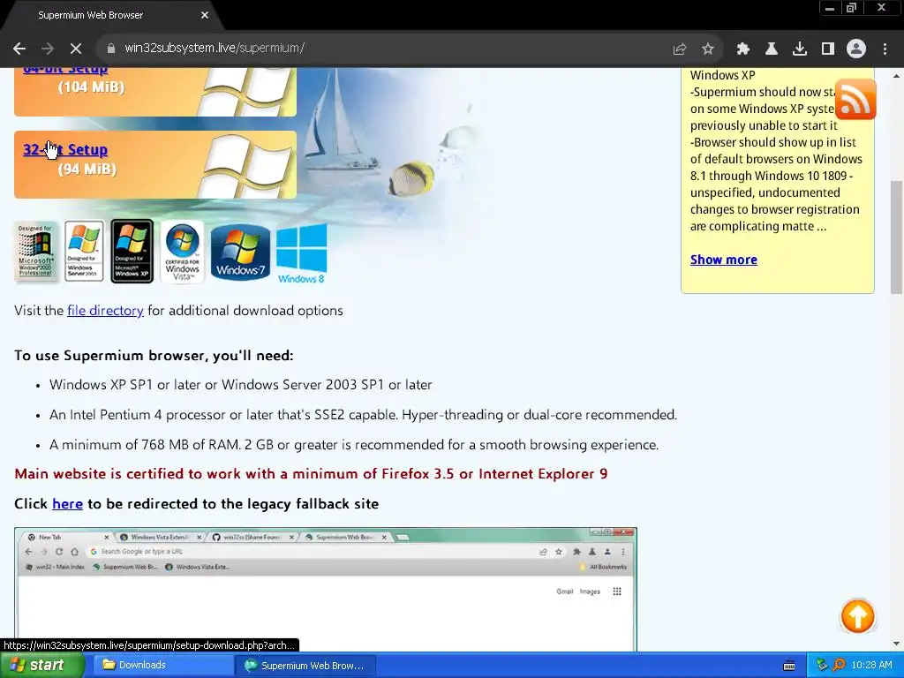The image size is (904, 678).
Task: Open the profile avatar menu
Action: click(856, 49)
